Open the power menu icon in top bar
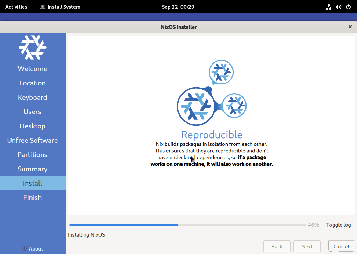This screenshot has width=357, height=254. pyautogui.click(x=348, y=7)
